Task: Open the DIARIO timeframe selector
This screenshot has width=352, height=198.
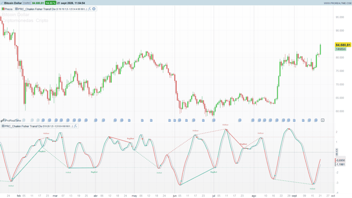Action: click(27, 3)
